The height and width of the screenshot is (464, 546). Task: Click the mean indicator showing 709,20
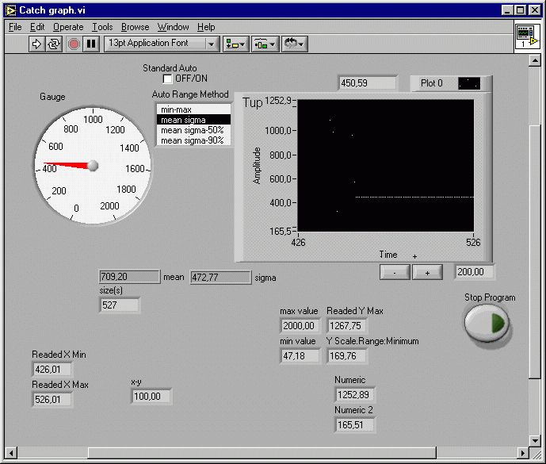[x=129, y=277]
